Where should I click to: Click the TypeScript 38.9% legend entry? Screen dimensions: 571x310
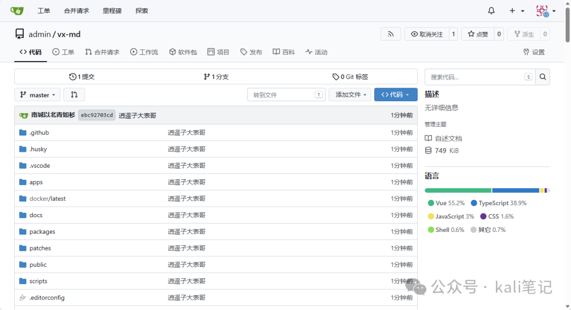click(x=499, y=203)
